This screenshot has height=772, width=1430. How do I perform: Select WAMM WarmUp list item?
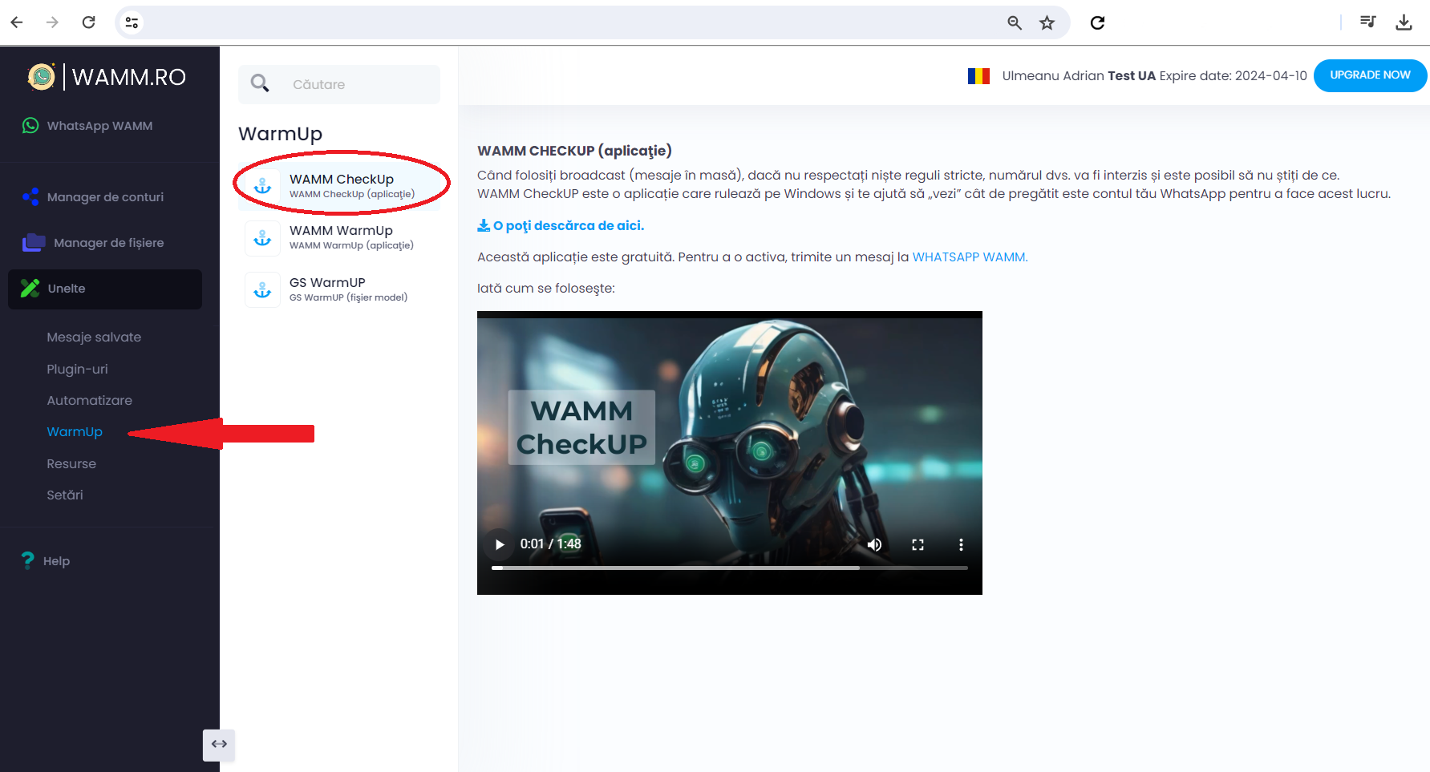[341, 237]
